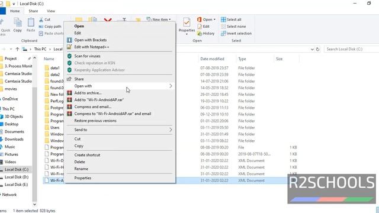Open 3D Objects in navigation pane
This screenshot has height=213, width=379.
click(14, 117)
